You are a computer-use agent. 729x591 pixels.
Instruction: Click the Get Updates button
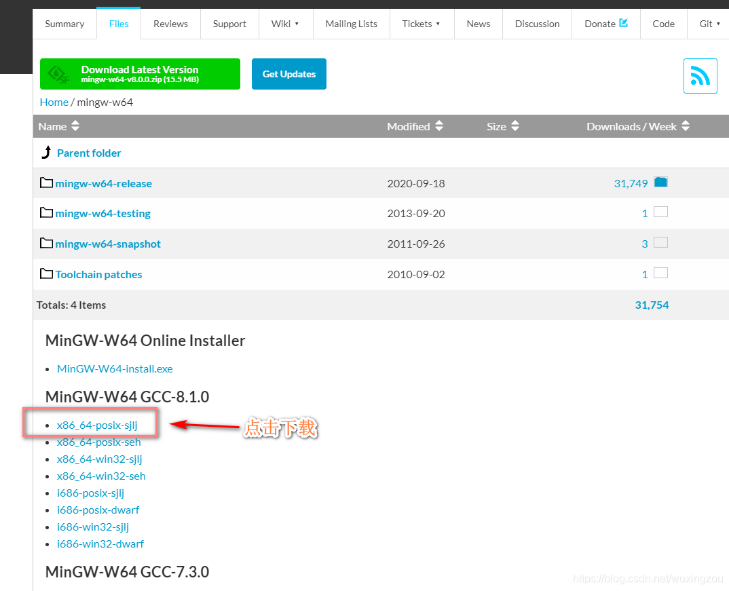pyautogui.click(x=289, y=74)
